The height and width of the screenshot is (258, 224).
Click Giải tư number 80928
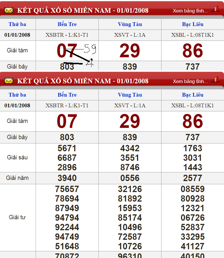[192, 199]
